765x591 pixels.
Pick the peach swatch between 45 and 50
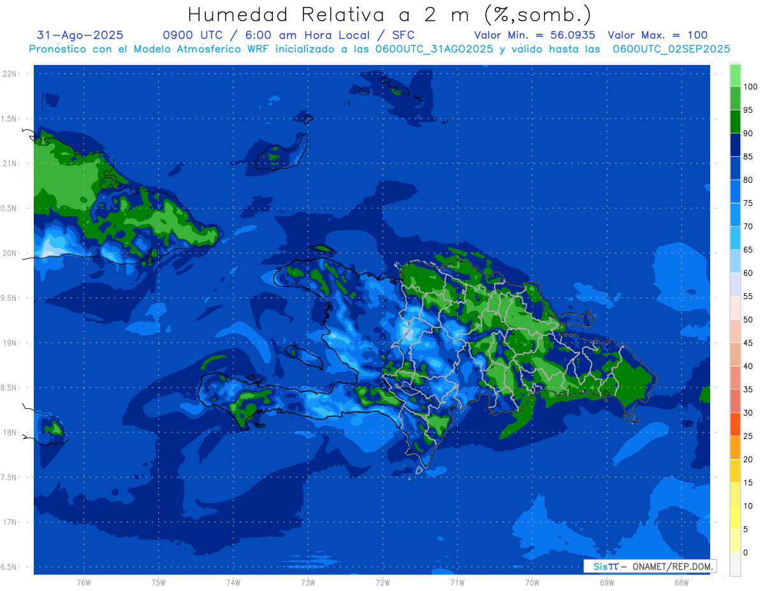[x=735, y=331]
